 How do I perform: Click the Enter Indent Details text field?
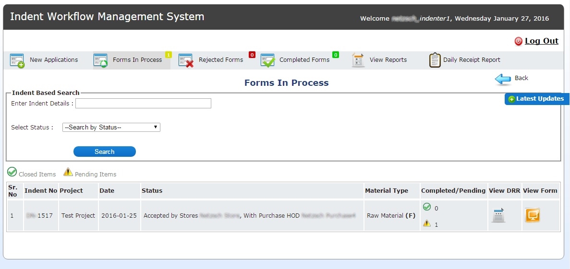143,104
